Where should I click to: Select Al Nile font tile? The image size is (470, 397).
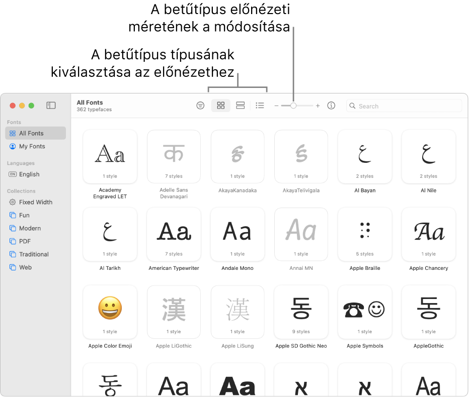(429, 157)
